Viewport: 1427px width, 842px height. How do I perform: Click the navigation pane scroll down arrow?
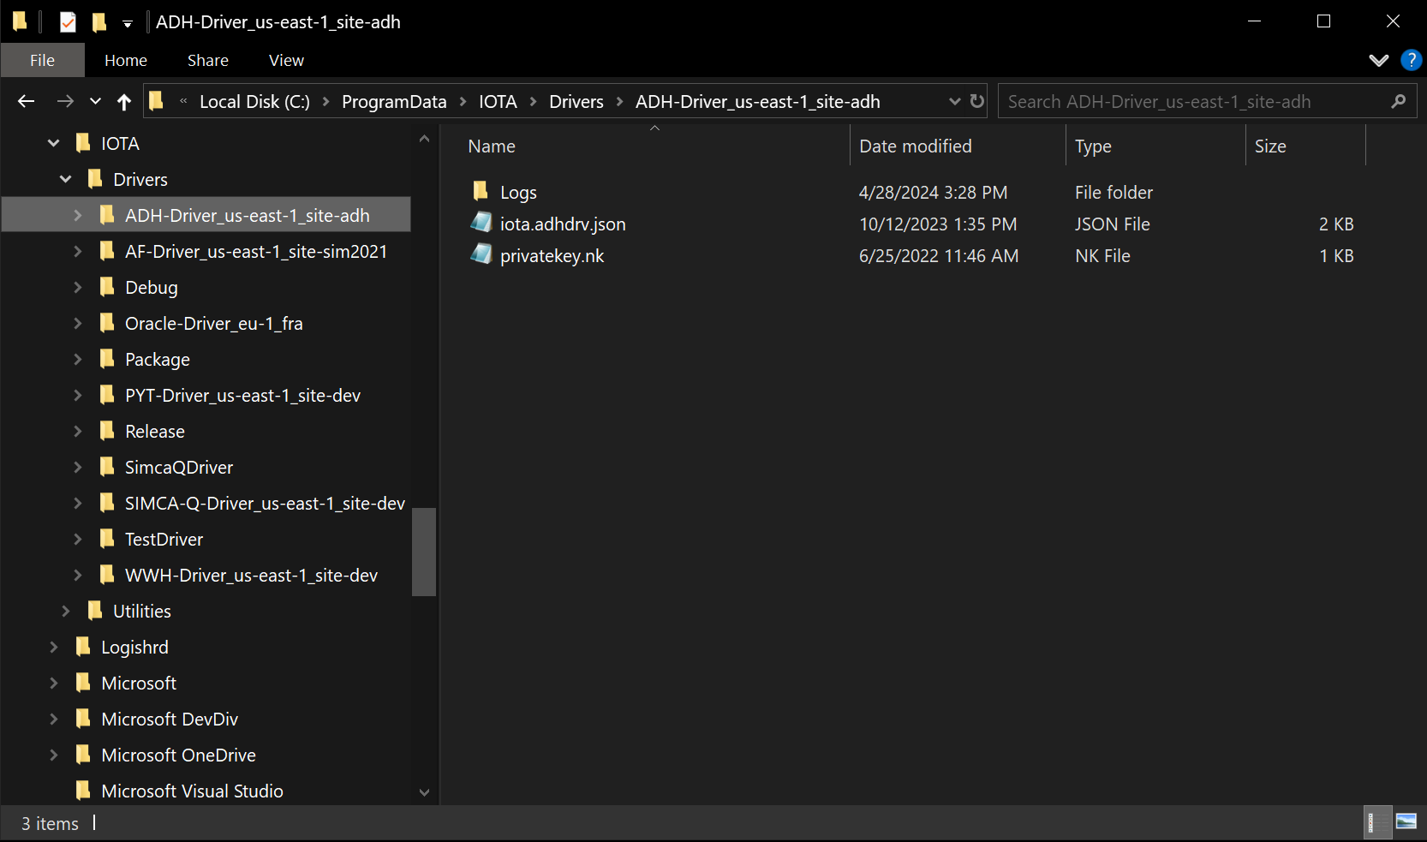click(424, 792)
